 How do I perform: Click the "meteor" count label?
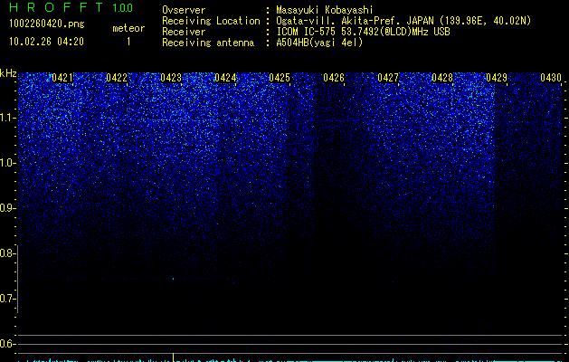pos(128,28)
